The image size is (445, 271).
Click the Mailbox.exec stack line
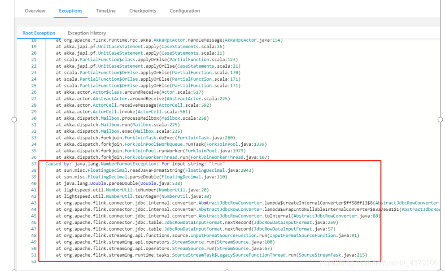coord(119,131)
